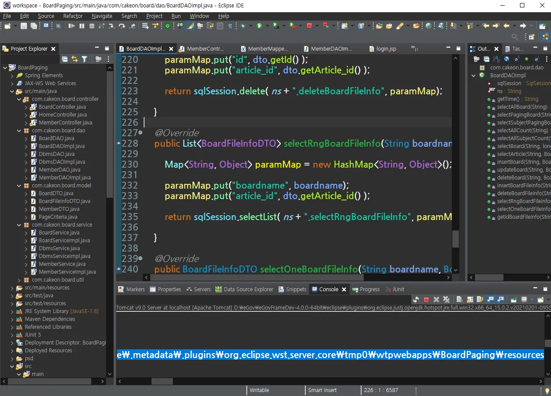The image size is (551, 396).
Task: Select BoardServiceImpl.java in Project Explorer
Action: [x=64, y=241]
